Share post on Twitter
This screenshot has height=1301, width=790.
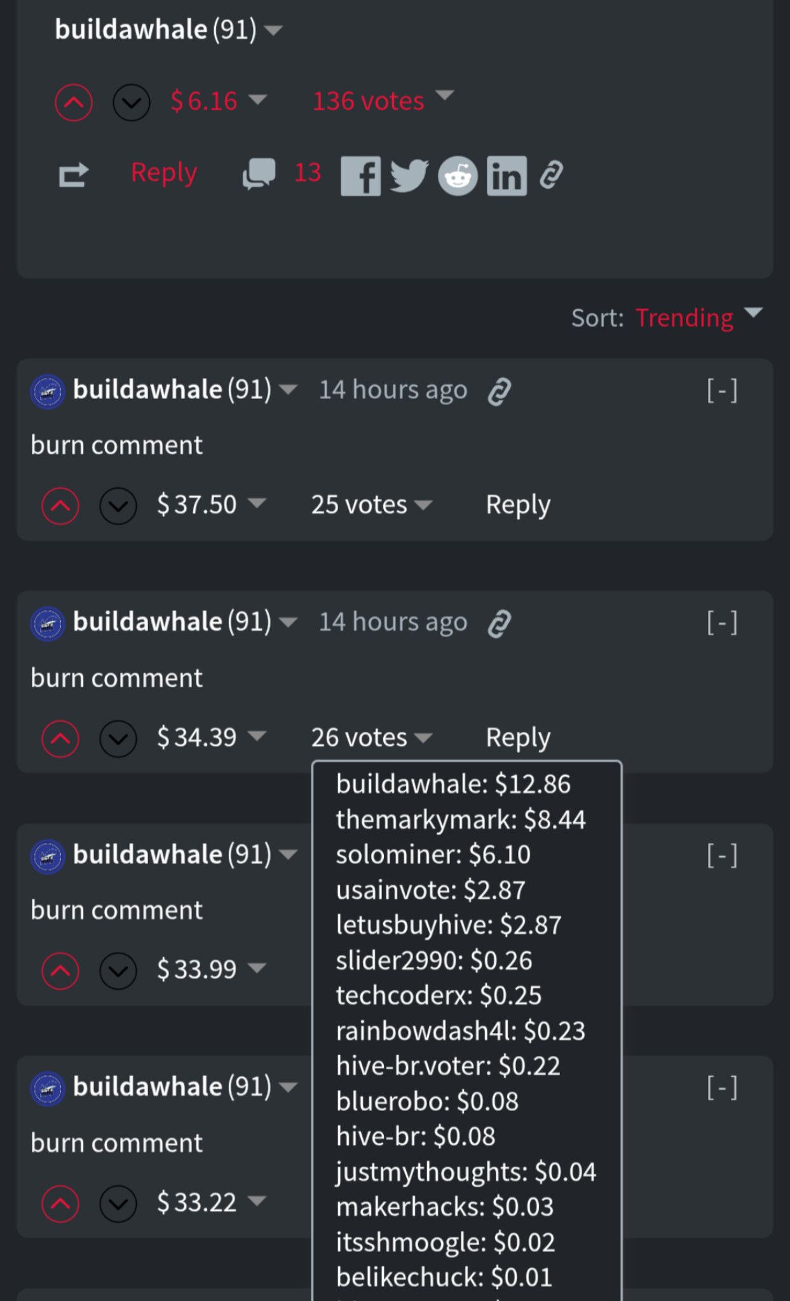point(409,176)
